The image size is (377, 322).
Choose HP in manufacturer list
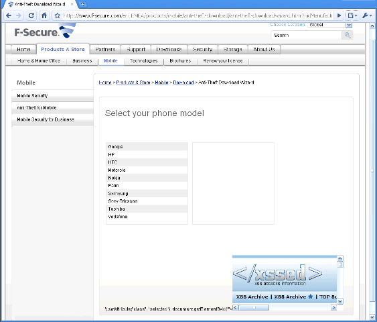pyautogui.click(x=147, y=154)
